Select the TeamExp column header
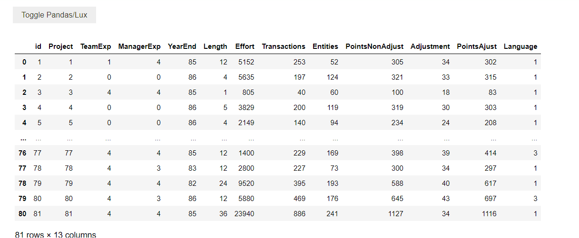This screenshot has width=579, height=238. [x=96, y=46]
